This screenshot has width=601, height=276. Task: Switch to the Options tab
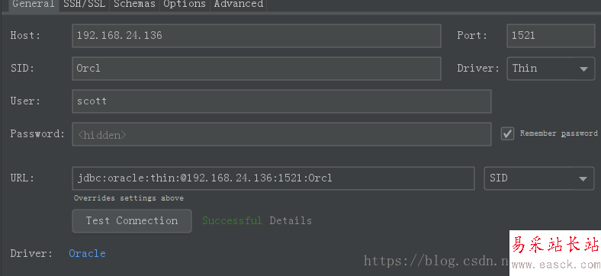click(x=185, y=5)
